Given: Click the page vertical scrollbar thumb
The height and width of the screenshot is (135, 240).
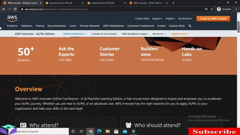Looking at the screenshot, I should pyautogui.click(x=238, y=27).
